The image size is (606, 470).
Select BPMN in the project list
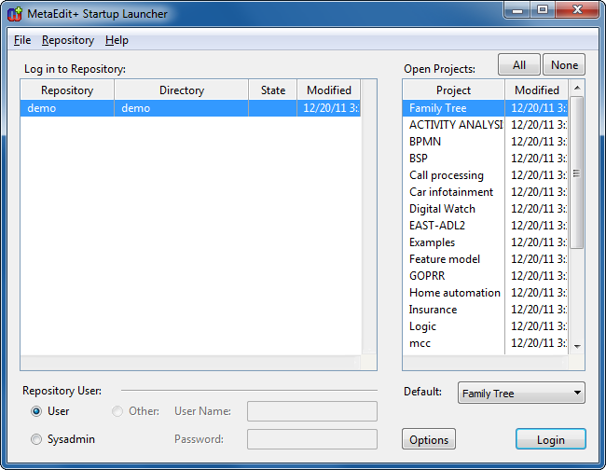tap(425, 142)
